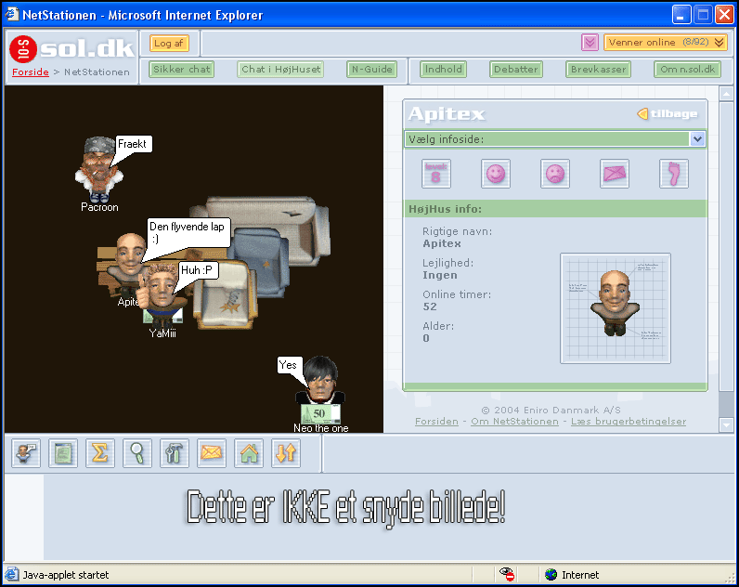Expand the Venner online list
739x587 pixels.
(665, 43)
